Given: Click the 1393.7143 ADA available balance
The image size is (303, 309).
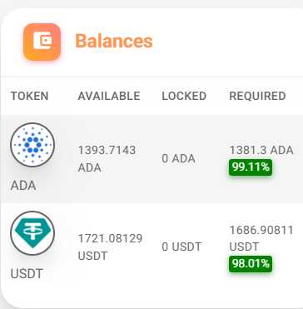Looking at the screenshot, I should coord(107,159).
